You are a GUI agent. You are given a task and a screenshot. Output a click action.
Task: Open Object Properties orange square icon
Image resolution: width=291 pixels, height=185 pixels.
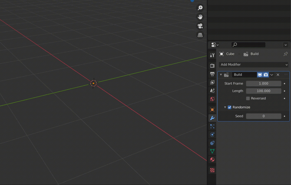point(212,109)
